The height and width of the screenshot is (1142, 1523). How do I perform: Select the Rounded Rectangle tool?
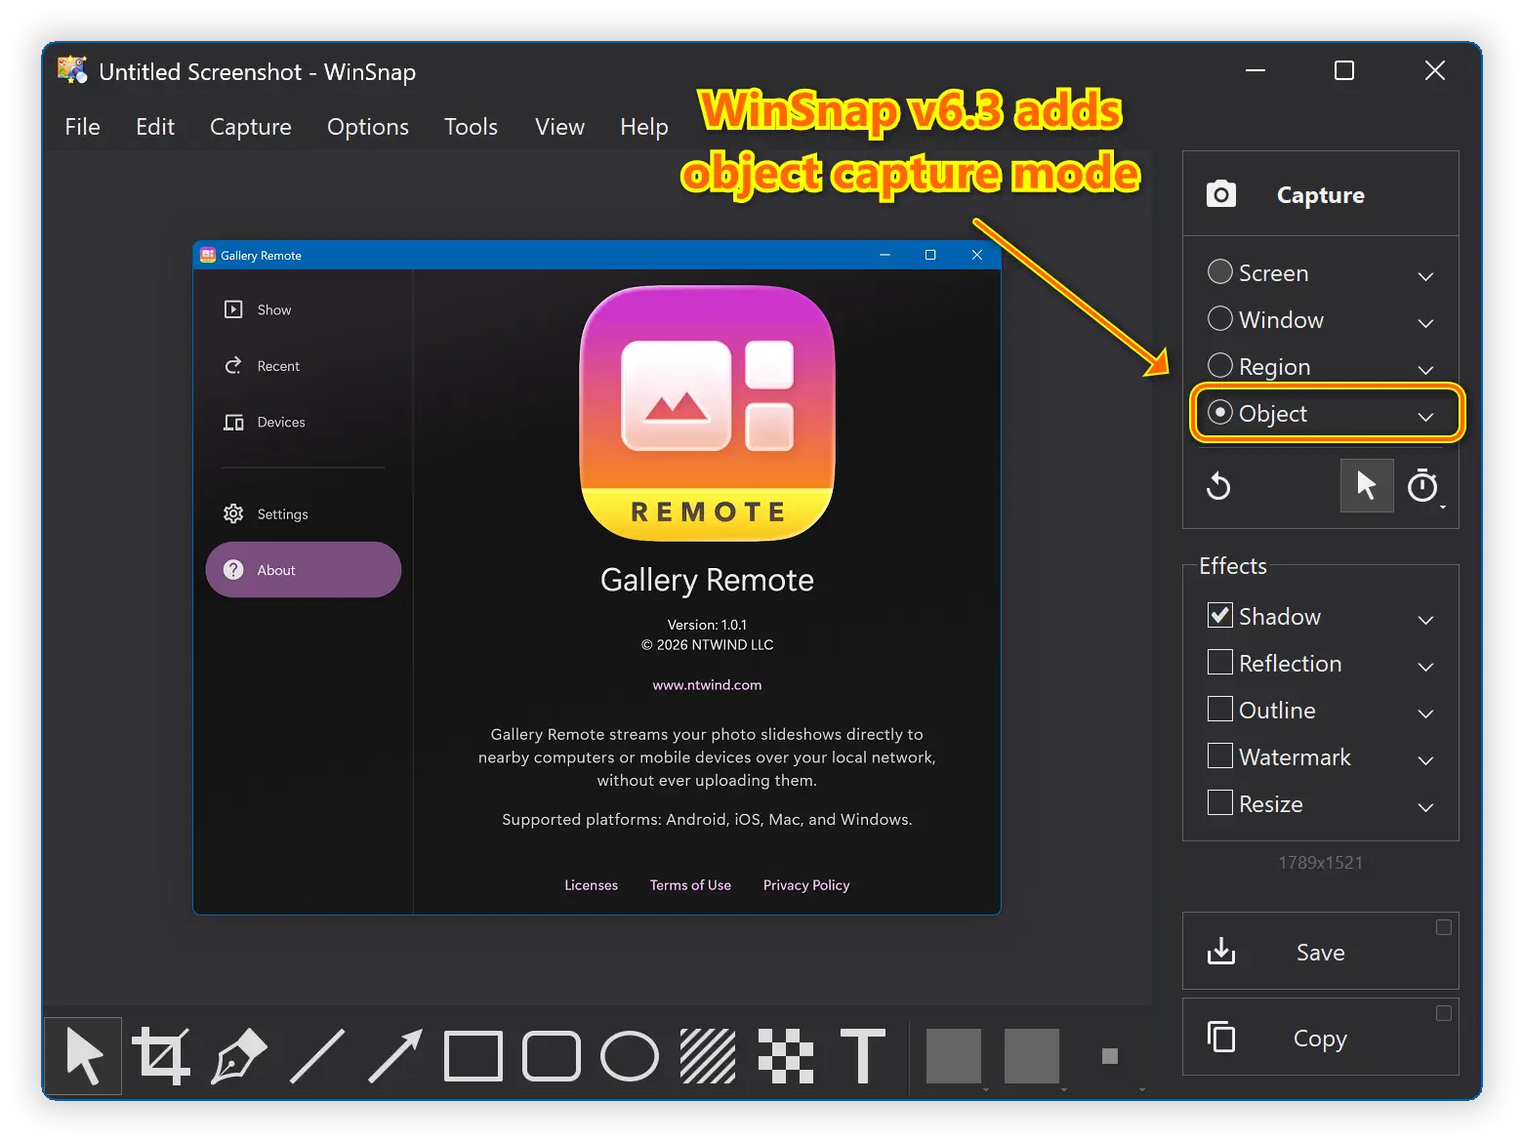[x=552, y=1056]
